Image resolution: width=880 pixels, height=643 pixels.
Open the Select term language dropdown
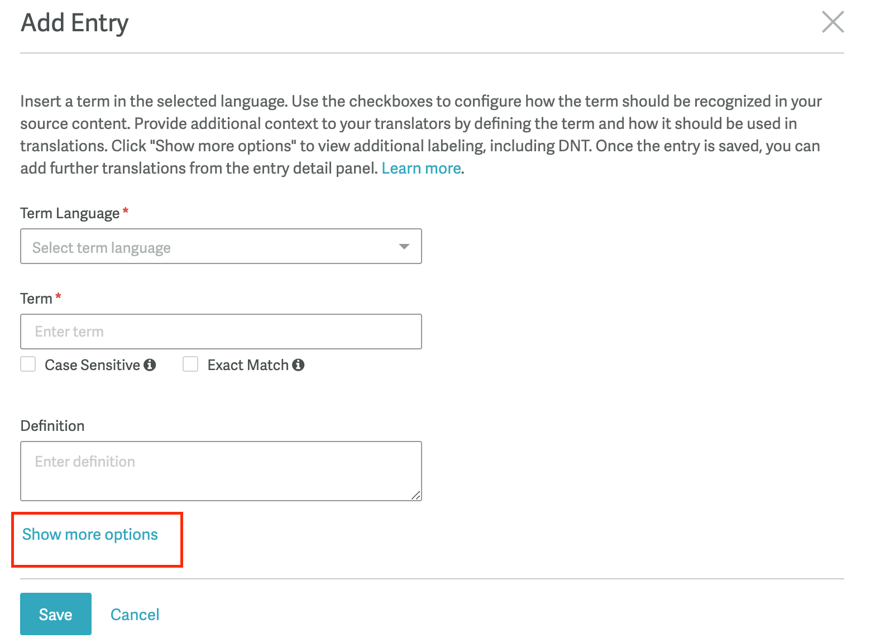[221, 246]
